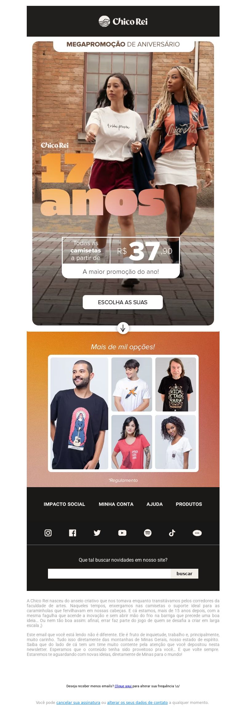Viewport: 246px width, 711px height.
Task: Open the MINHA CONTA menu item
Action: 116,504
